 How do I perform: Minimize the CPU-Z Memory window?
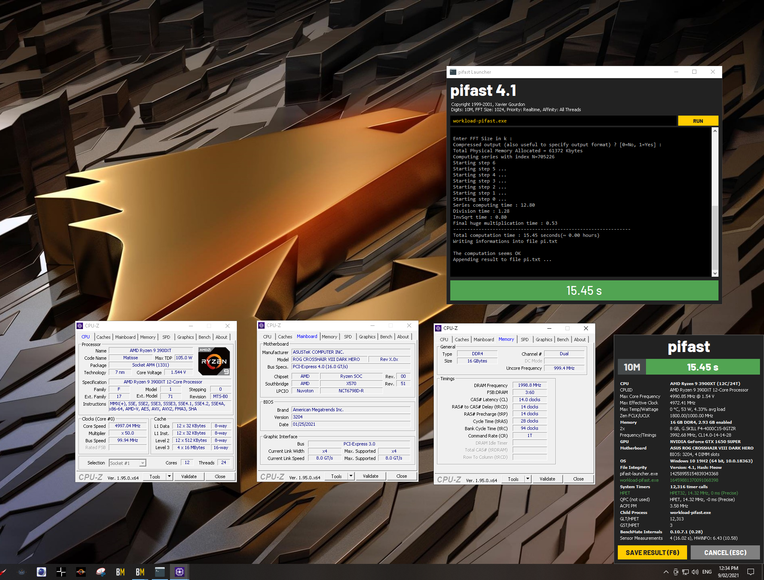coord(549,328)
